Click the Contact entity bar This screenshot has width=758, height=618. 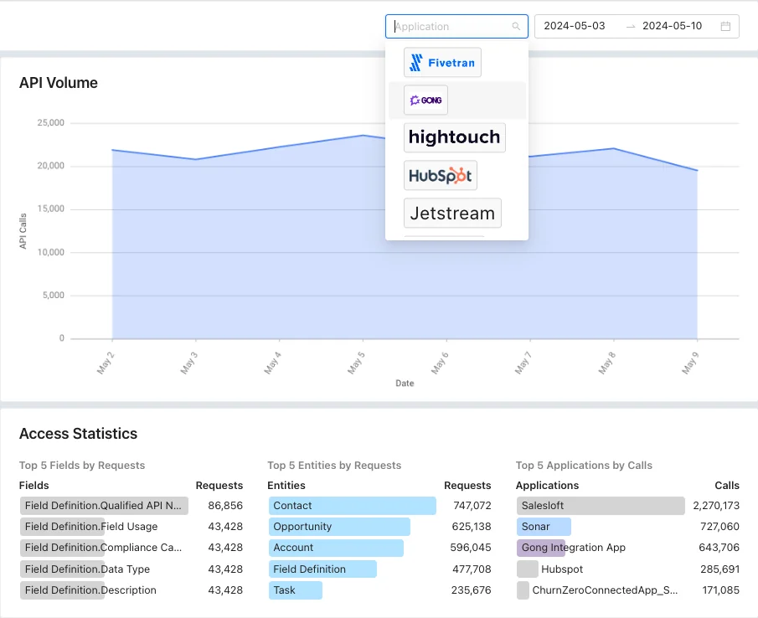pyautogui.click(x=353, y=506)
